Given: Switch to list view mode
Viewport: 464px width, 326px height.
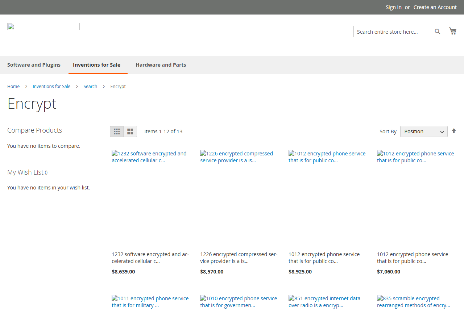Looking at the screenshot, I should pos(130,131).
